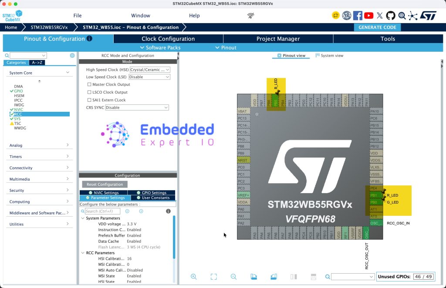Image resolution: width=446 pixels, height=288 pixels.
Task: Click the pin search magnifier icon
Action: click(328, 277)
